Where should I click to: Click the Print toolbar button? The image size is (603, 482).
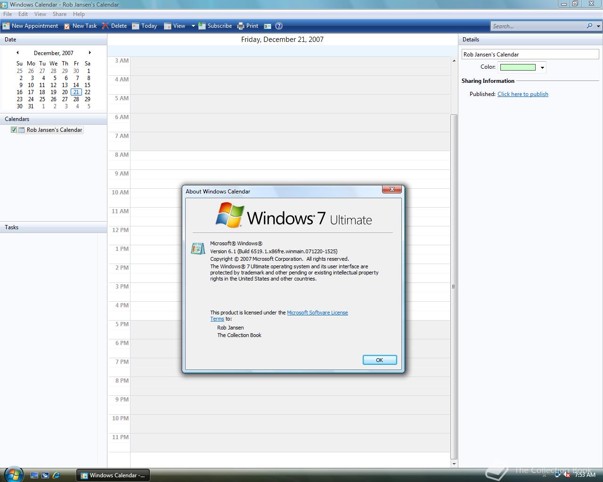[x=248, y=26]
